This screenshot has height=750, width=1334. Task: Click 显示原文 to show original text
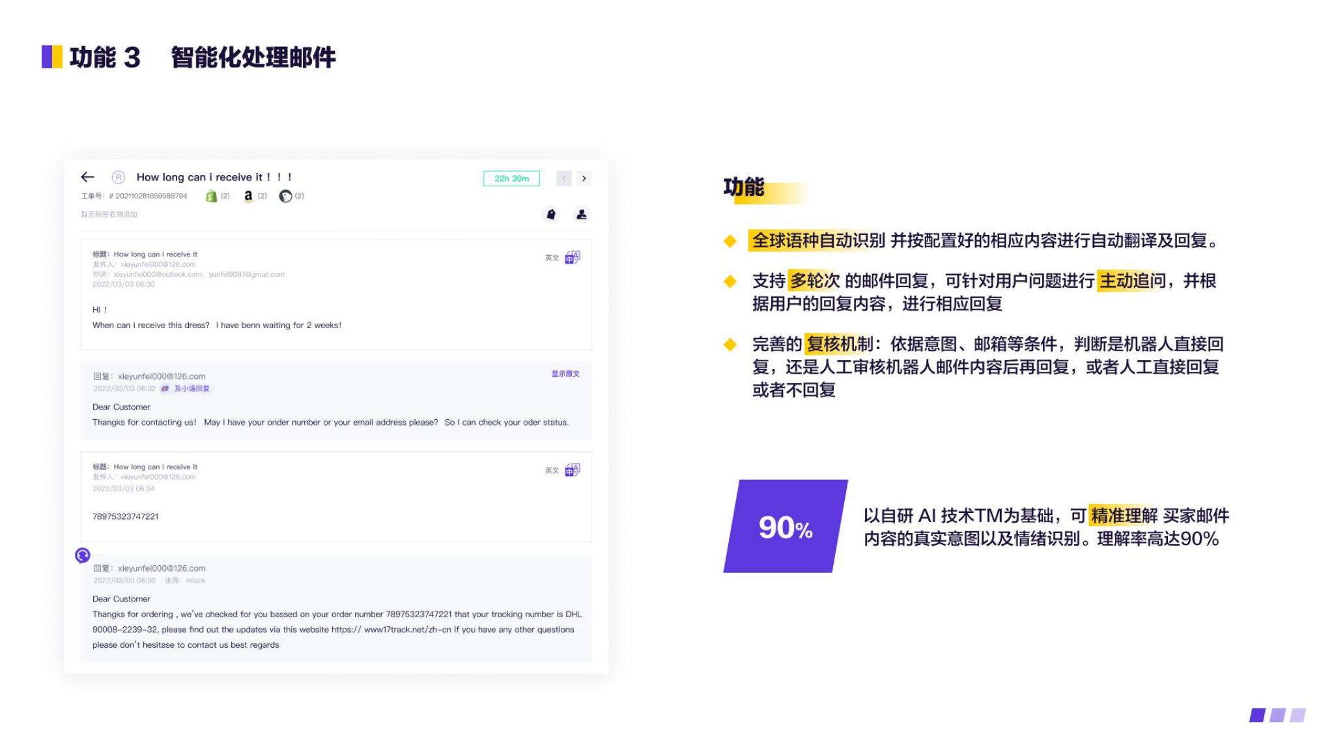tap(565, 374)
